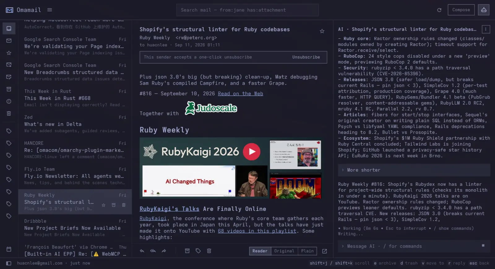This screenshot has width=495, height=269.
Task: Archive the open email from the bottom toolbar
Action: click(187, 251)
